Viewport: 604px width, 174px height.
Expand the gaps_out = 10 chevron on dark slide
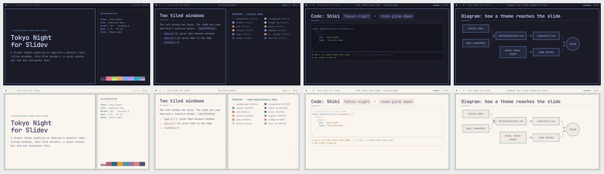161,38
